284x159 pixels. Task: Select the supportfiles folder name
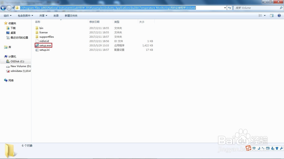tap(47, 36)
